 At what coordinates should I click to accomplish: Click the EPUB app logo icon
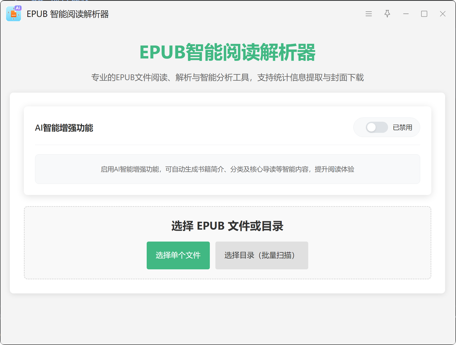point(14,14)
